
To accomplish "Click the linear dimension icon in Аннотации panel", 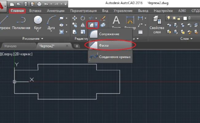I will [x=140, y=18].
